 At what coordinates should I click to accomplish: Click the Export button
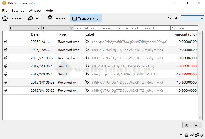pos(192,125)
